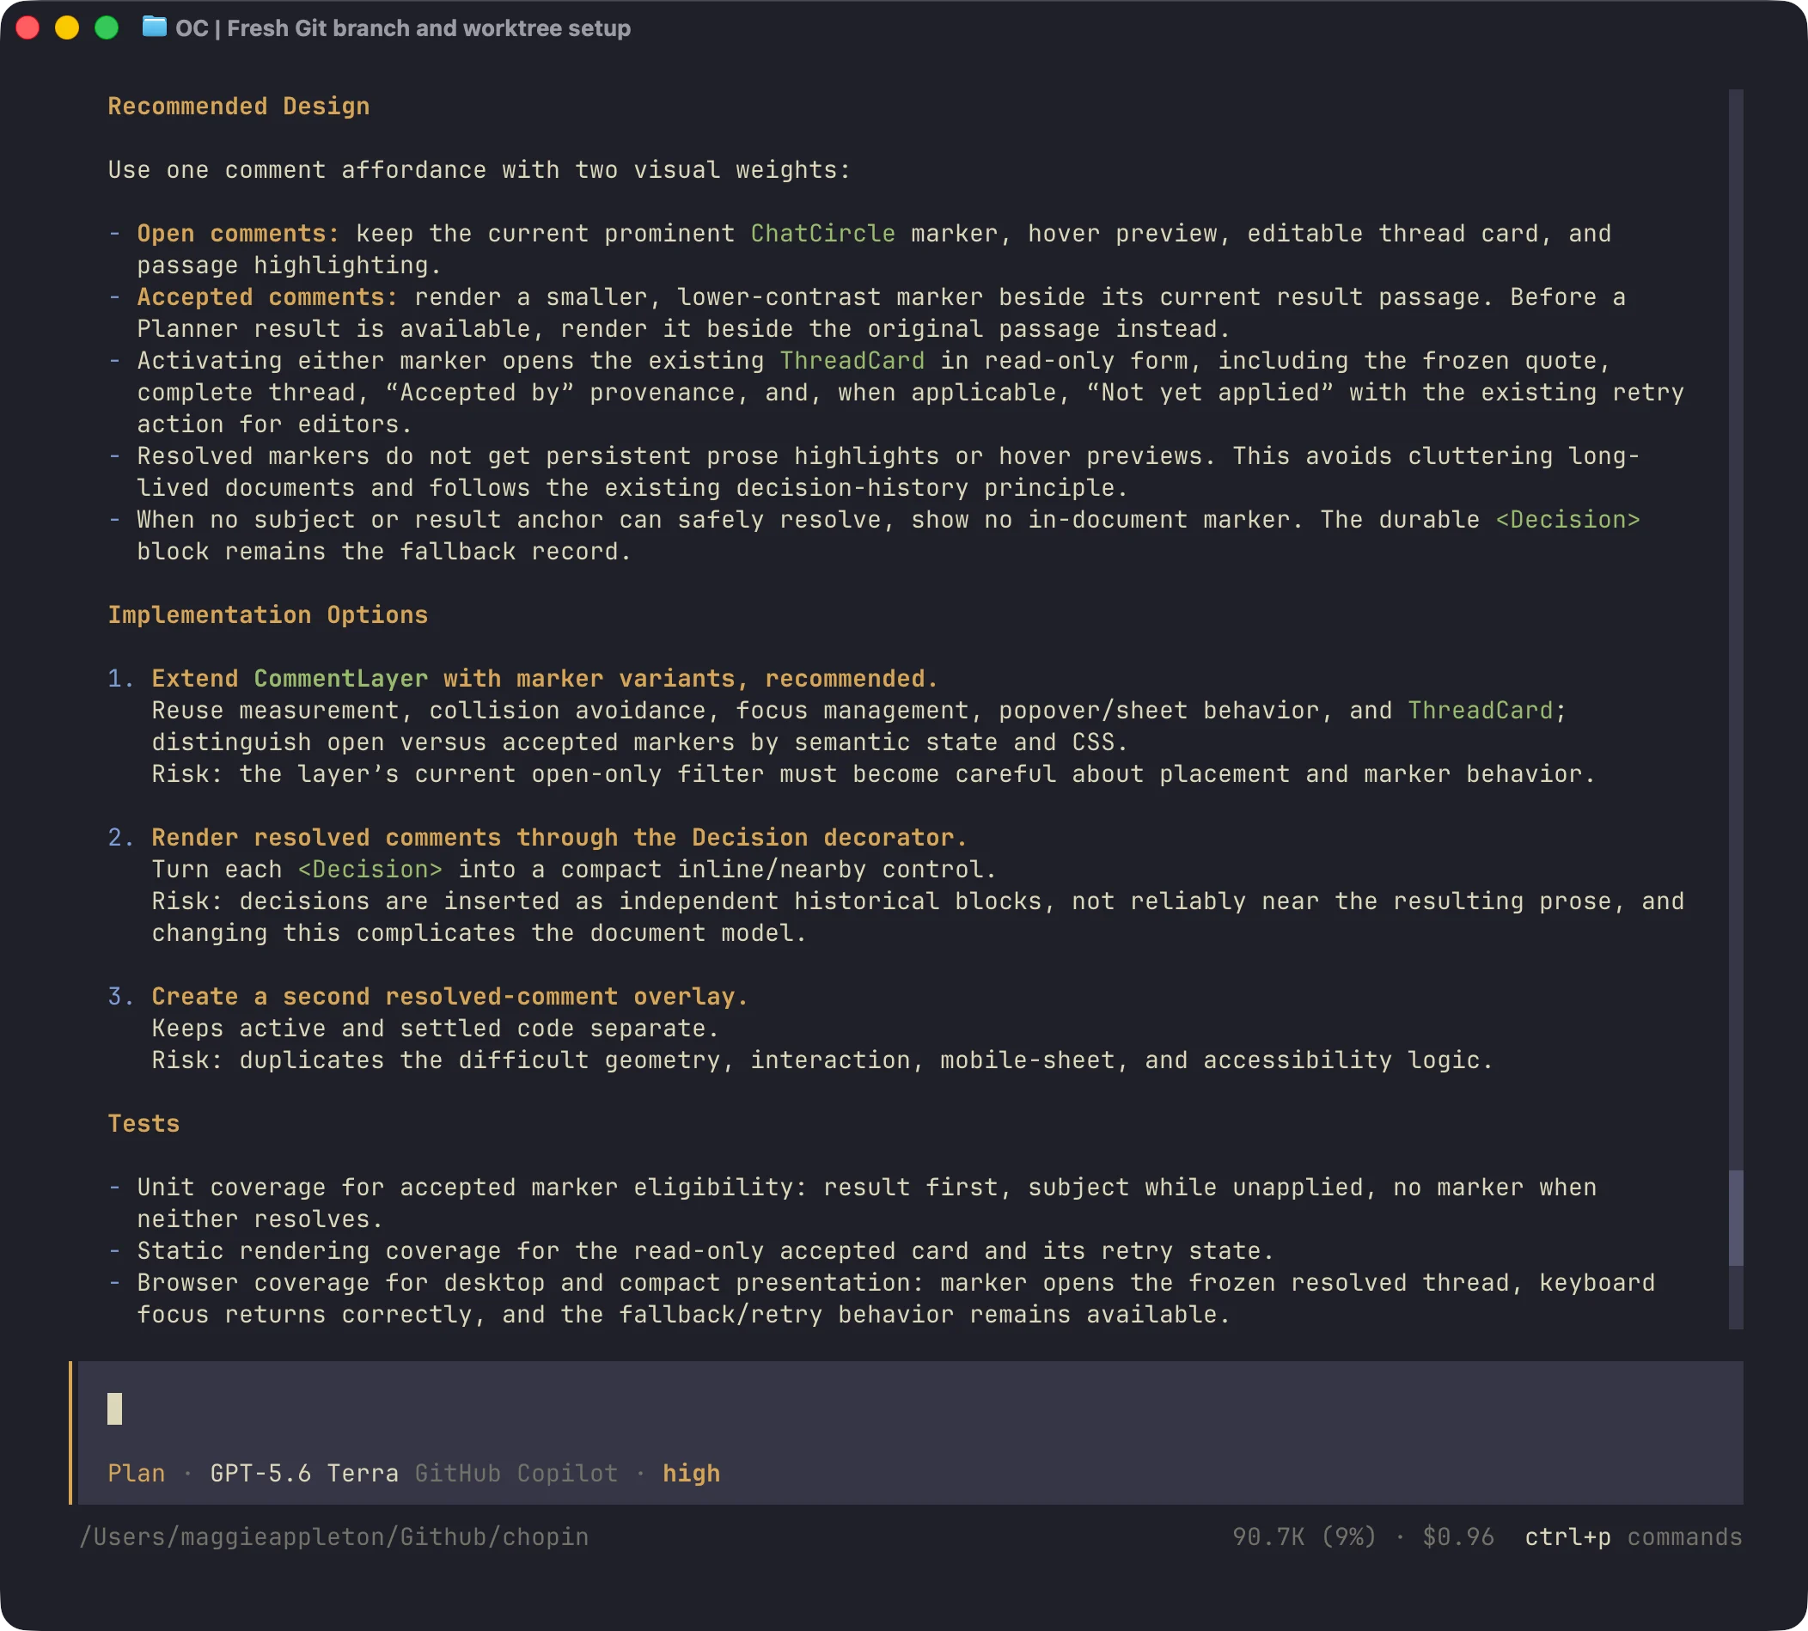
Task: Click 'ThreadCard' in the Reuse measurement line
Action: coord(1480,711)
